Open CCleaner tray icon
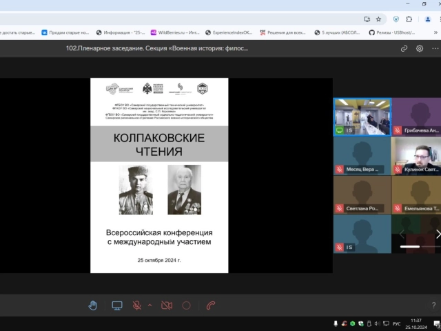Image resolution: width=441 pixels, height=331 pixels. coord(344,323)
